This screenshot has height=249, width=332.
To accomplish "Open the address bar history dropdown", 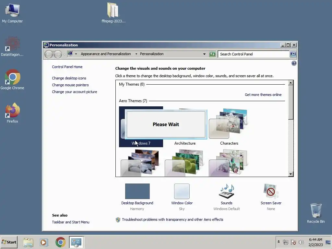I will pos(204,54).
